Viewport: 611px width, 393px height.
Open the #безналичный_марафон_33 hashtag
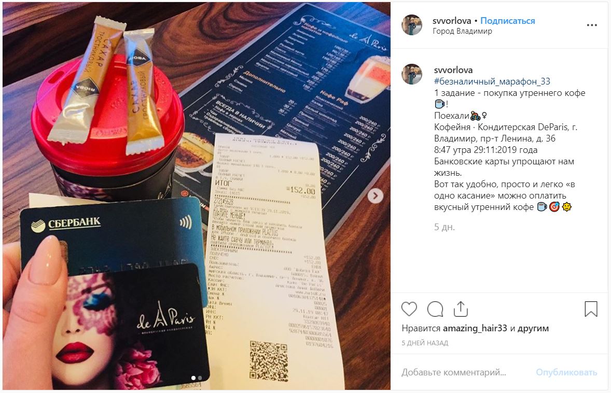click(x=492, y=81)
